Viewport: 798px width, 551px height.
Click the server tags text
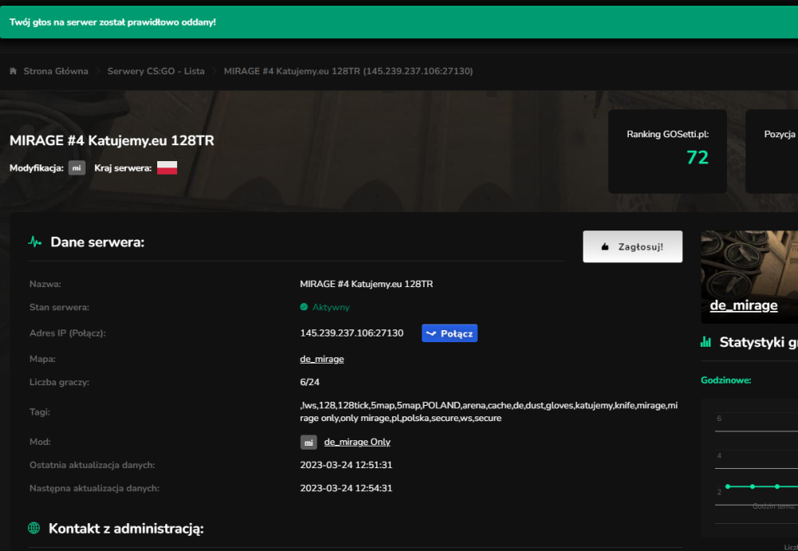click(x=488, y=411)
